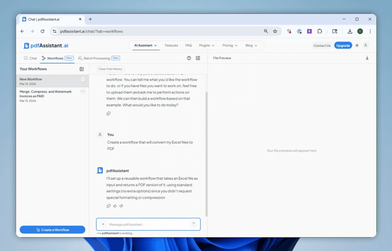Open the Features page
Viewport: 392px width, 251px height.
pos(171,45)
